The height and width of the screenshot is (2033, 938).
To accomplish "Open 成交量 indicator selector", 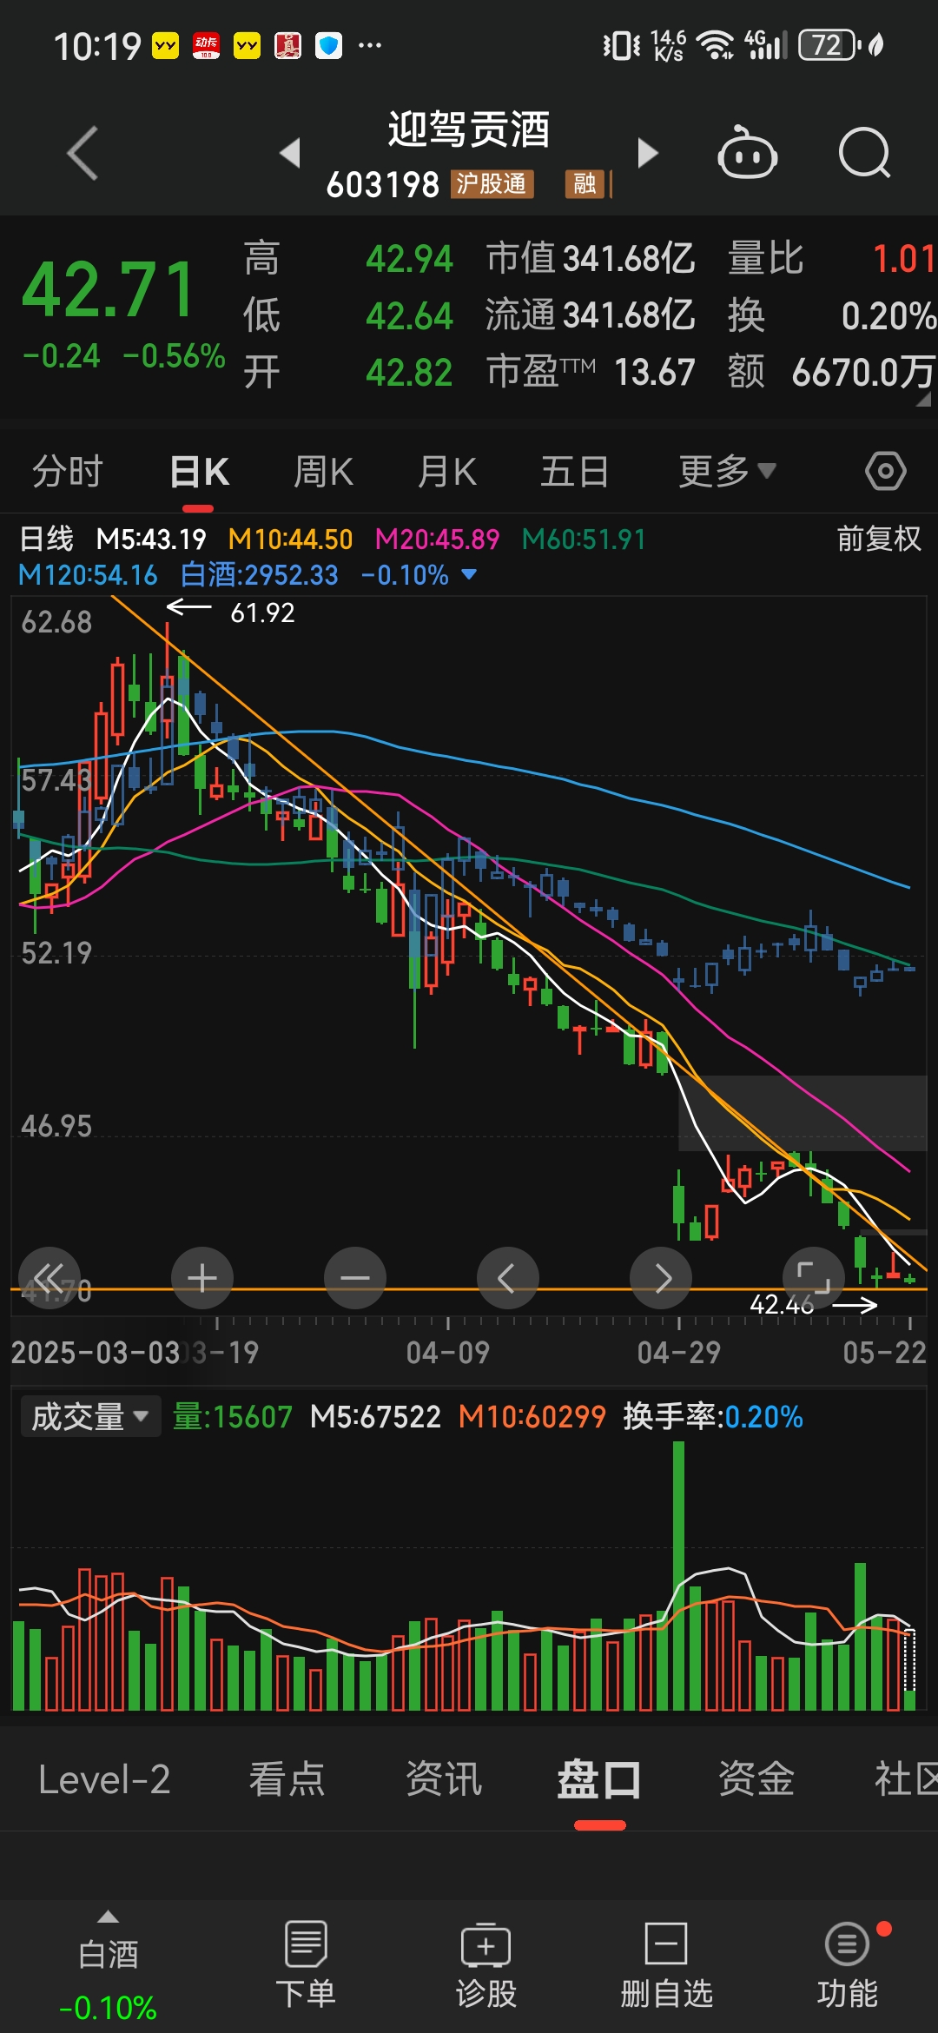I will click(90, 1417).
